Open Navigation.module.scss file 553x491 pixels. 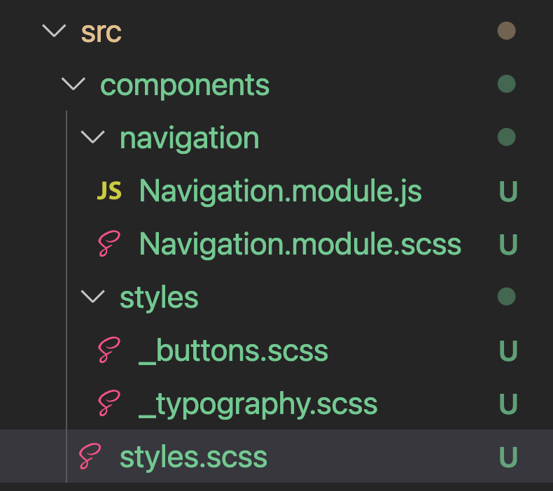[300, 244]
